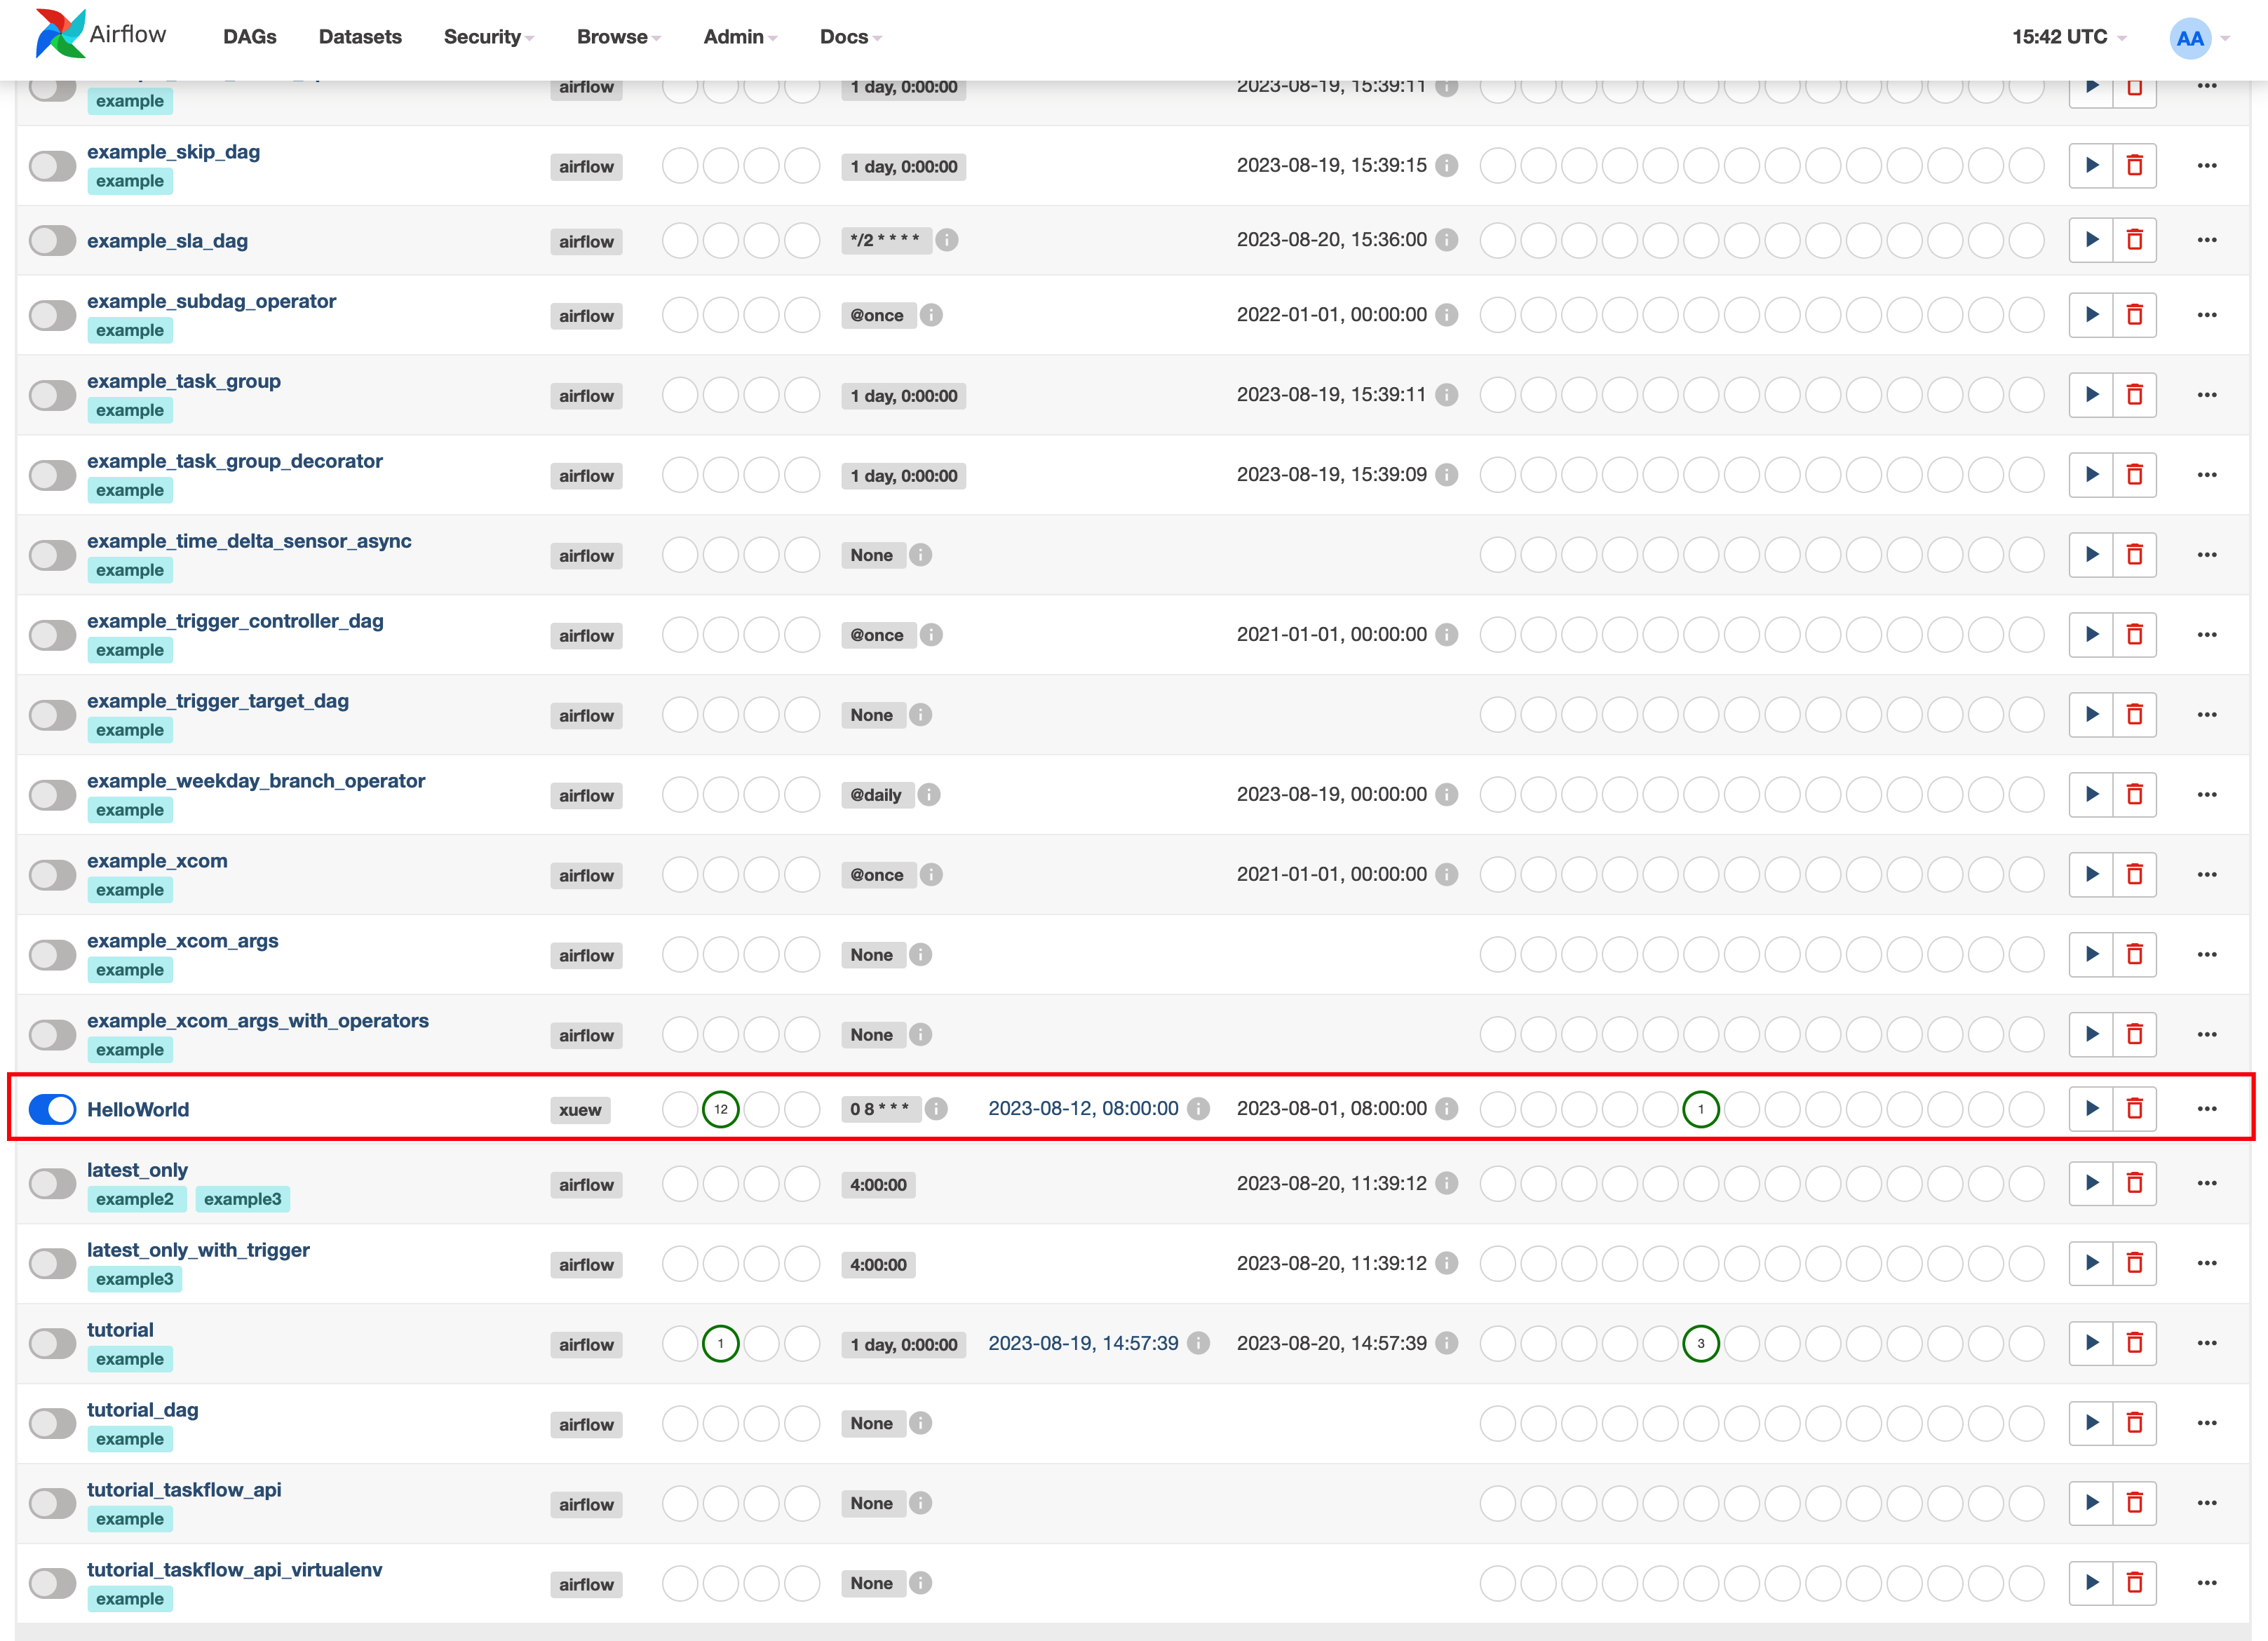Image resolution: width=2268 pixels, height=1641 pixels.
Task: Enable the example_skip_dag DAG
Action: pyautogui.click(x=52, y=166)
